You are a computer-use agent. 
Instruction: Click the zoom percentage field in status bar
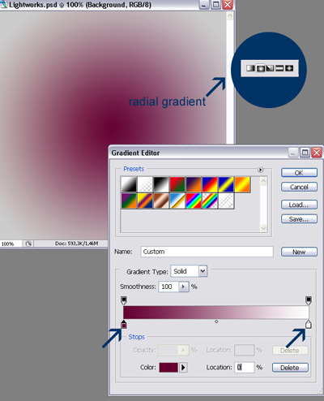click(x=11, y=244)
